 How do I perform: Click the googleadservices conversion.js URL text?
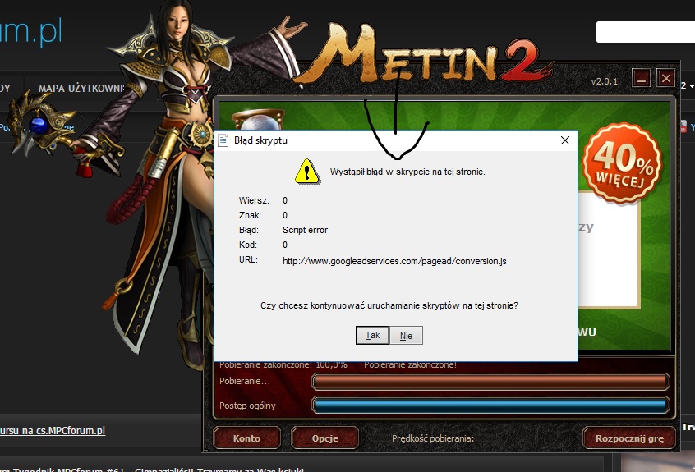tap(394, 261)
